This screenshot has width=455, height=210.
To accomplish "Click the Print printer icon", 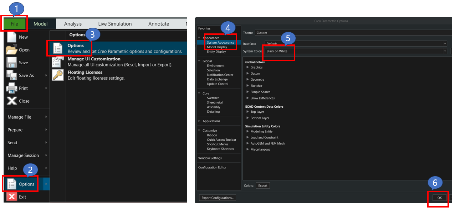I will [x=12, y=88].
